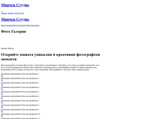Select image 'moments and products from our production 5'

coord(20,92)
